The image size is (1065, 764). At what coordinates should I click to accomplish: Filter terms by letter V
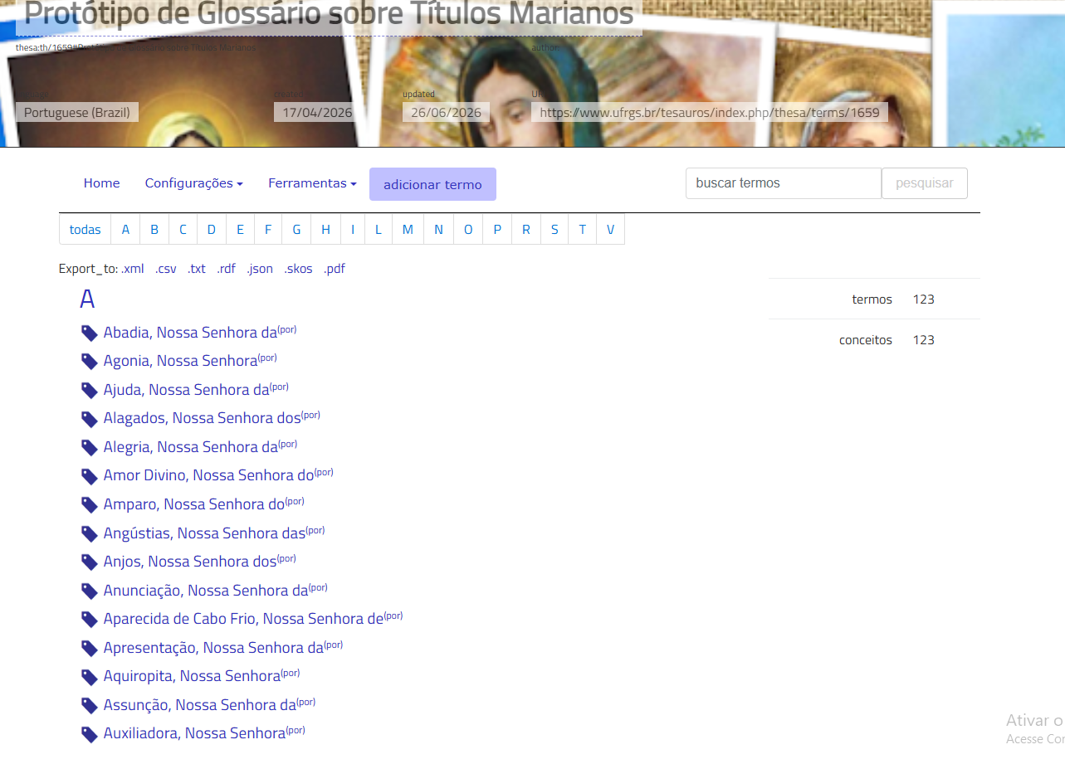tap(610, 230)
